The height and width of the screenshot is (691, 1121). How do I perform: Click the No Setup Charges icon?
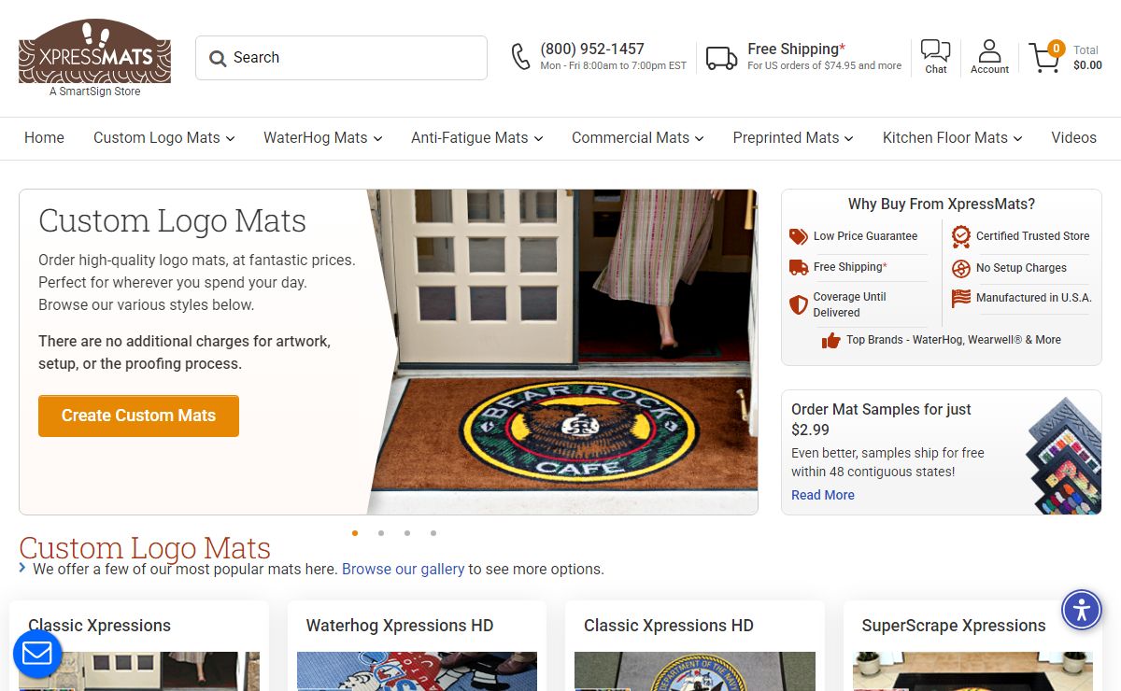tap(960, 268)
